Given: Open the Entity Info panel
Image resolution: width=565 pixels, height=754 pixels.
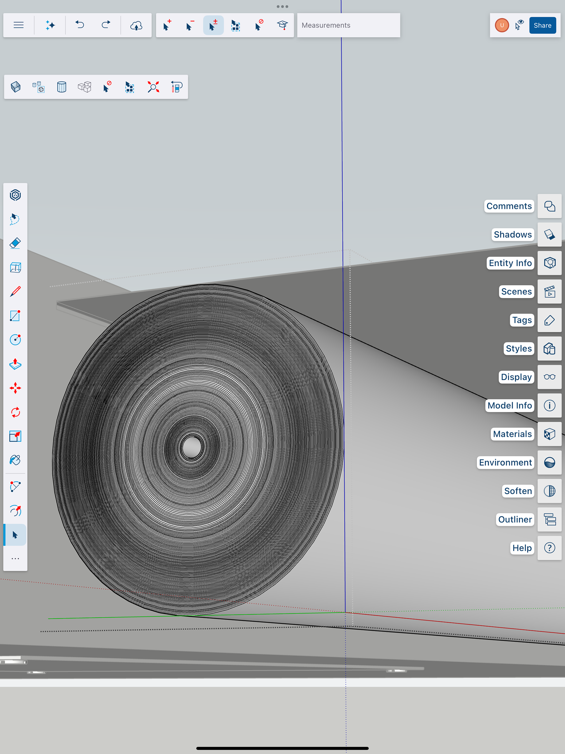Looking at the screenshot, I should [x=549, y=263].
